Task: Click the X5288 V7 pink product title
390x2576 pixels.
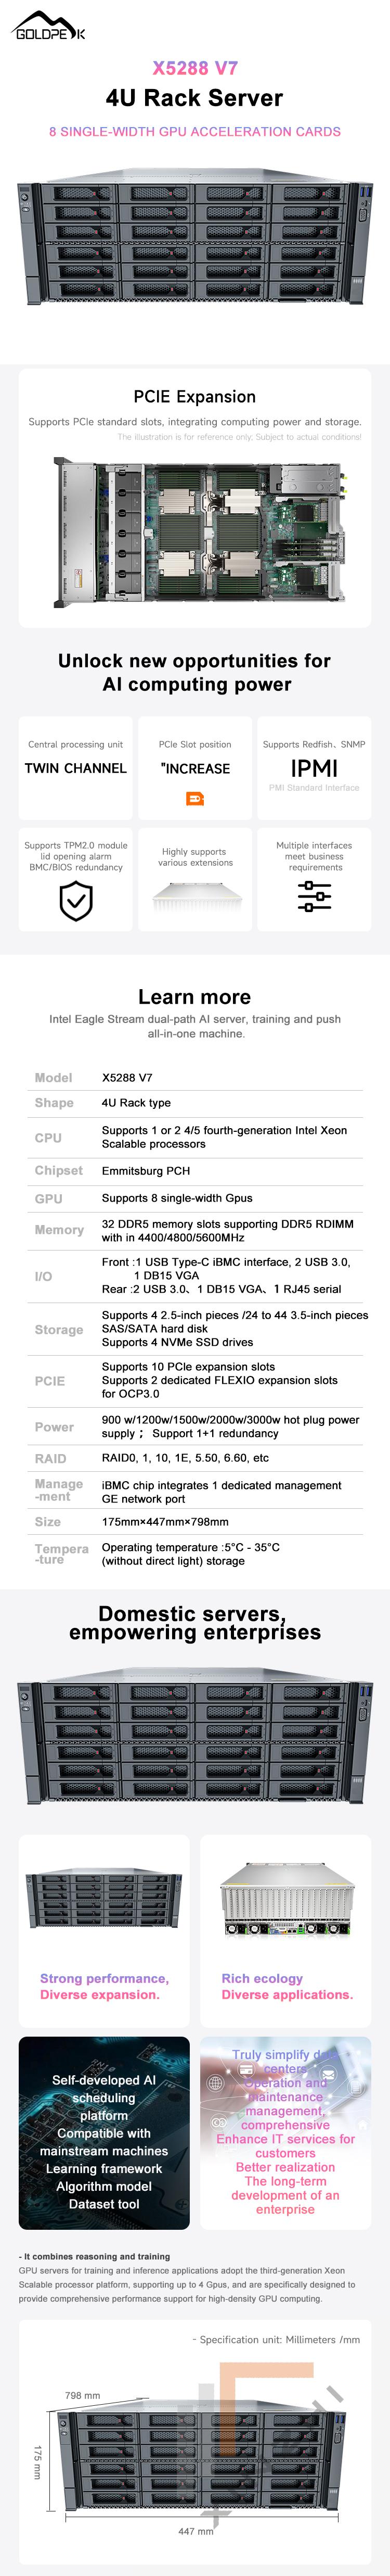Action: click(195, 68)
